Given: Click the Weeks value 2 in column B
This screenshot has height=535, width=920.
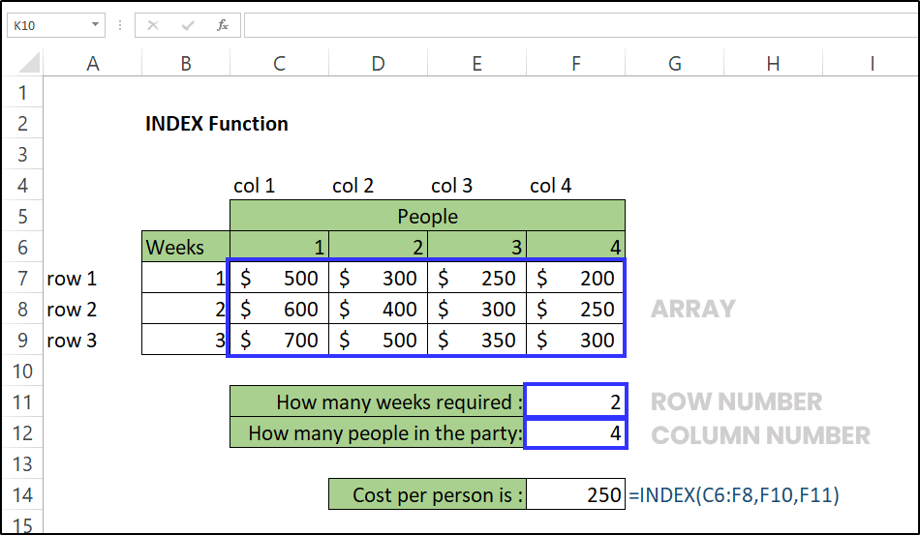Looking at the screenshot, I should [x=185, y=309].
